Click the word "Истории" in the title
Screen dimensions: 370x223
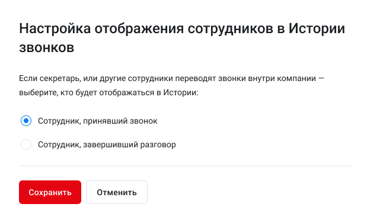pyautogui.click(x=317, y=28)
